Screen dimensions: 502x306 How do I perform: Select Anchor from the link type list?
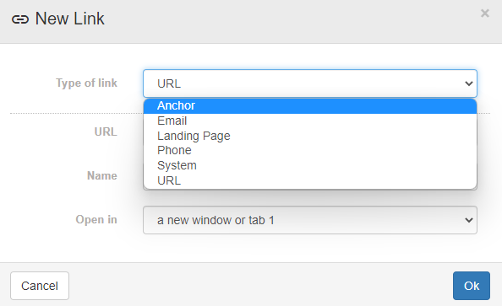click(x=310, y=105)
